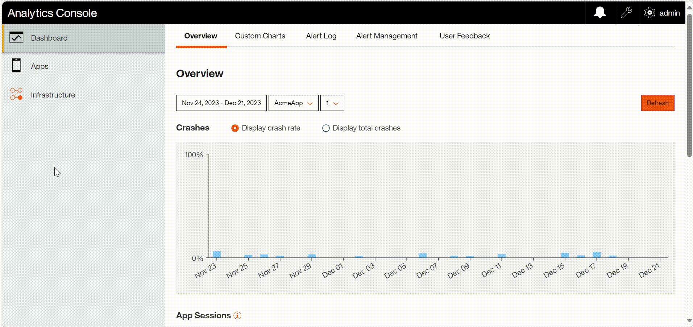Click the App Sessions info icon
The width and height of the screenshot is (693, 327).
point(237,315)
